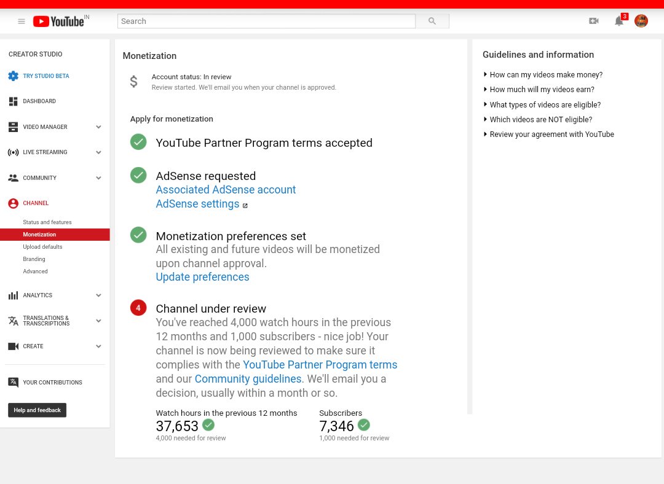
Task: Click green check next to 37,653 watch hours
Action: [x=208, y=424]
